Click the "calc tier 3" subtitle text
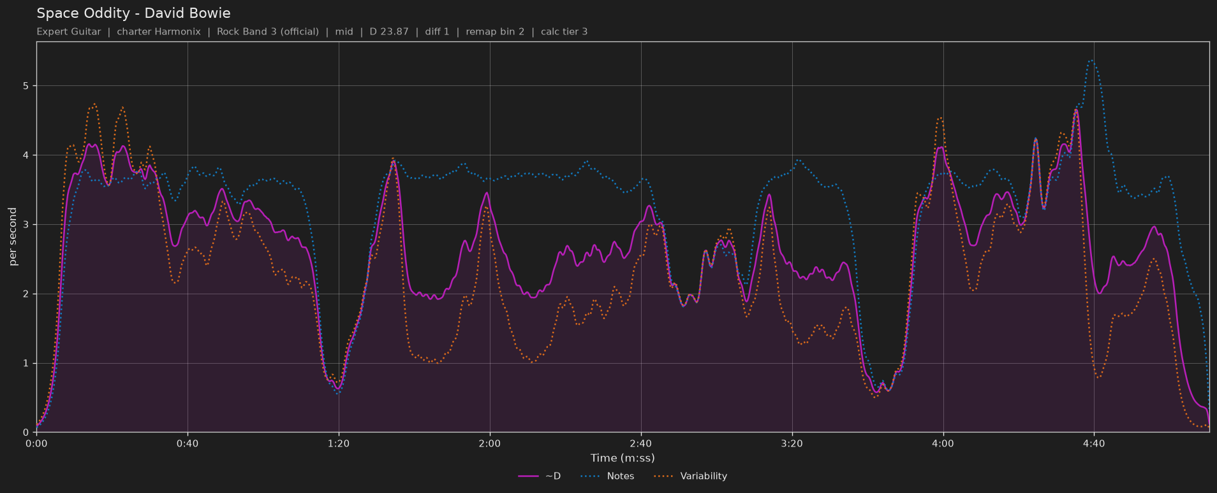The image size is (1217, 493). tap(564, 32)
